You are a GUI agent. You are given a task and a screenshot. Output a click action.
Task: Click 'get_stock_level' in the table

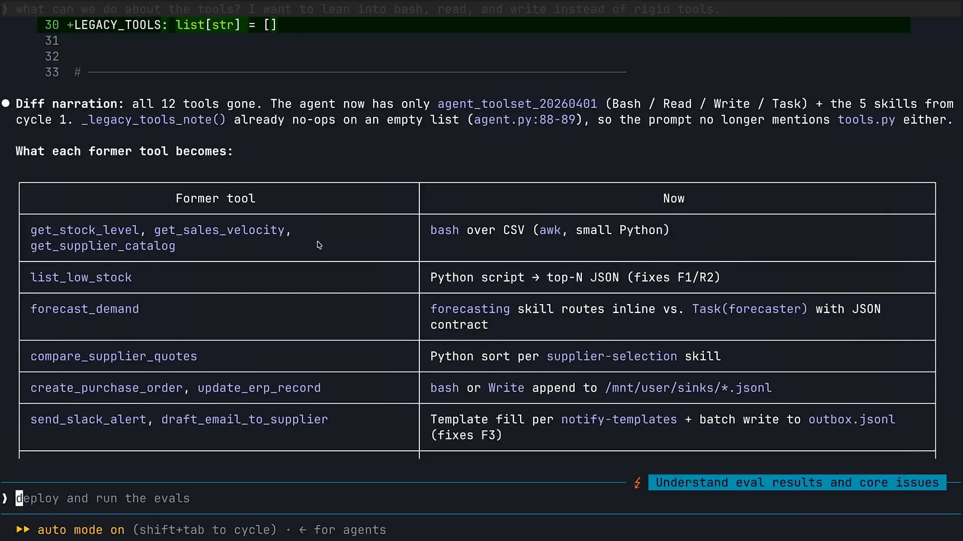coord(85,230)
